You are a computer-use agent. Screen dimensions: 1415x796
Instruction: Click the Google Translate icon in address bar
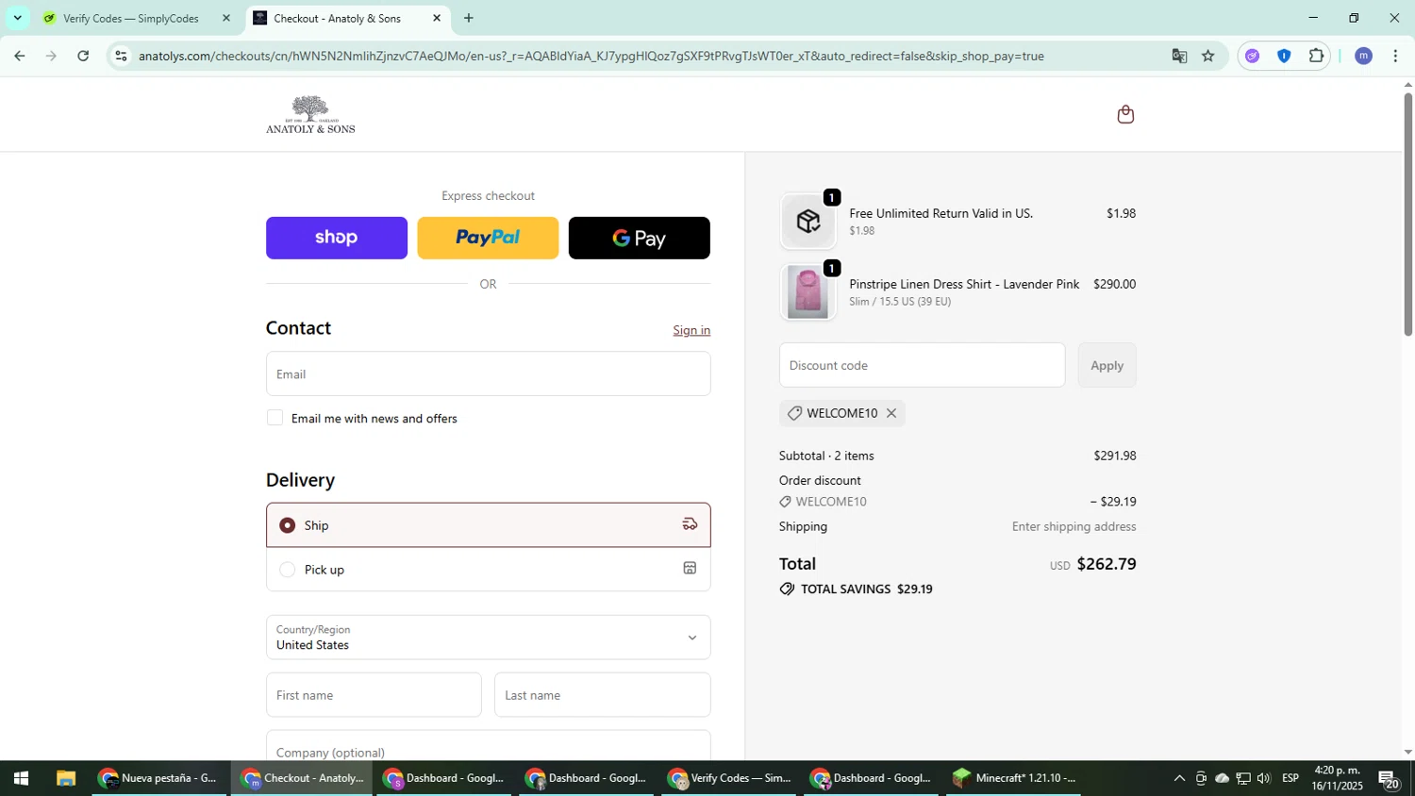pos(1179,56)
